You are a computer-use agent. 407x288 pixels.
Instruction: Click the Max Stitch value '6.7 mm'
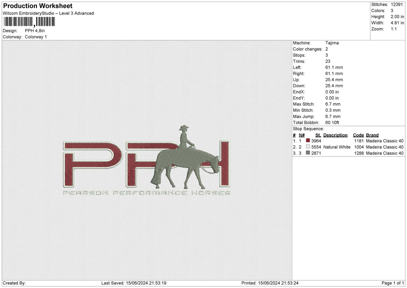[333, 104]
